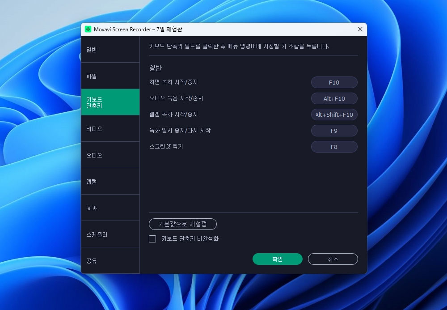Click the Movavi app icon in title bar
This screenshot has height=310, width=447.
point(88,30)
